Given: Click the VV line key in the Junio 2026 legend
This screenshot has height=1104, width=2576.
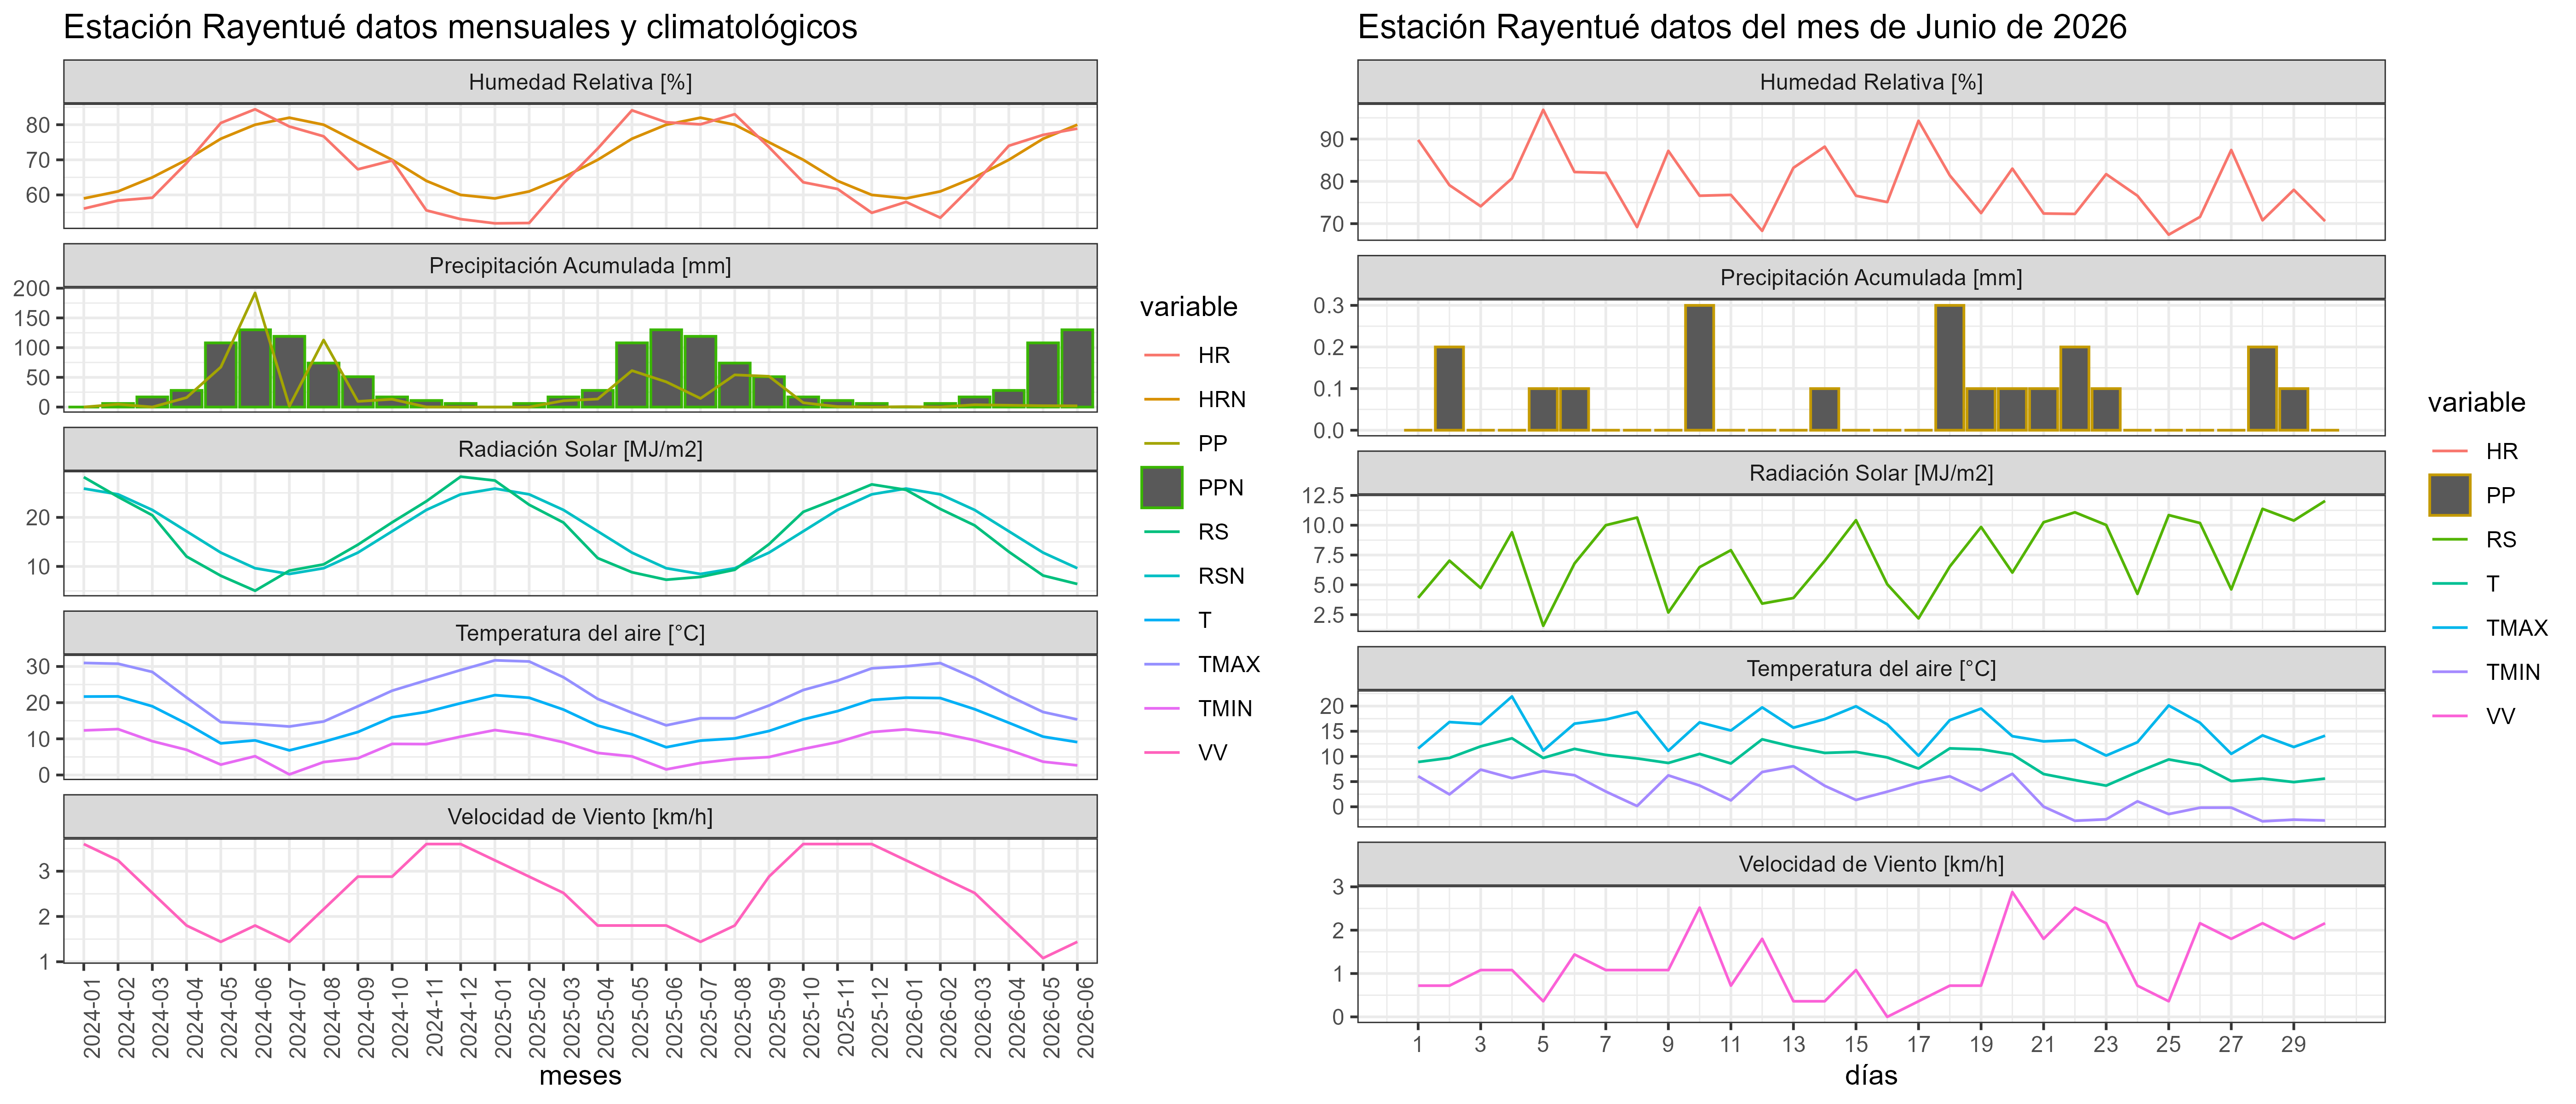Looking at the screenshot, I should click(2450, 716).
